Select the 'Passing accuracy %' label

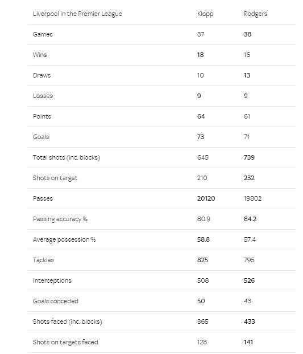(x=60, y=219)
